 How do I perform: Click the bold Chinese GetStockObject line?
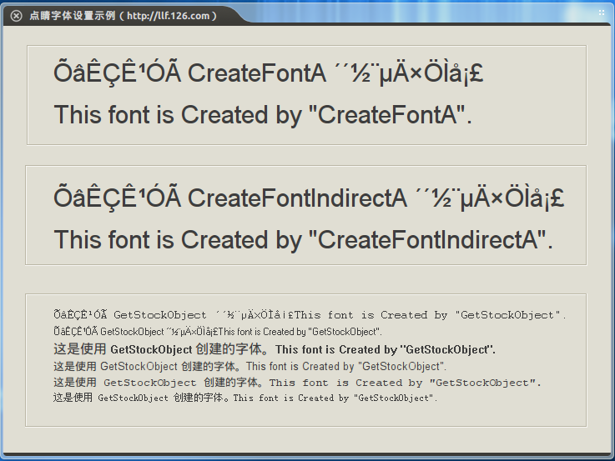tap(275, 349)
